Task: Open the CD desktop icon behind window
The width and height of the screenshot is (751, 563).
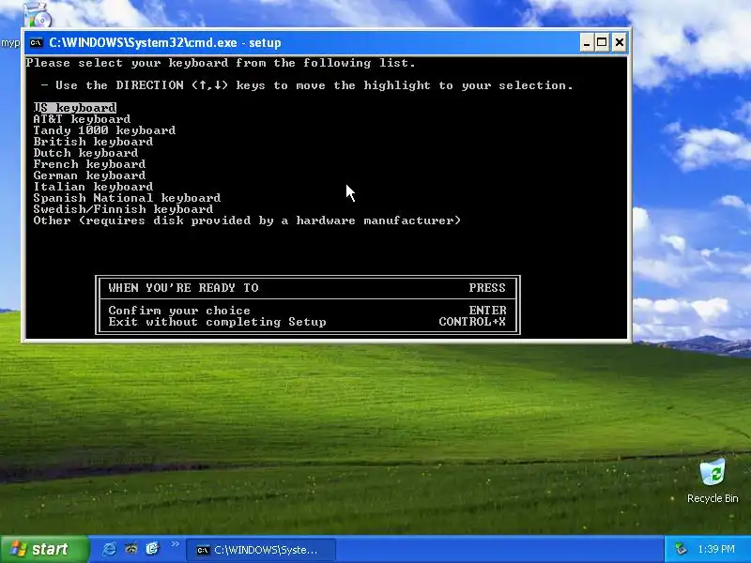Action: (x=38, y=14)
